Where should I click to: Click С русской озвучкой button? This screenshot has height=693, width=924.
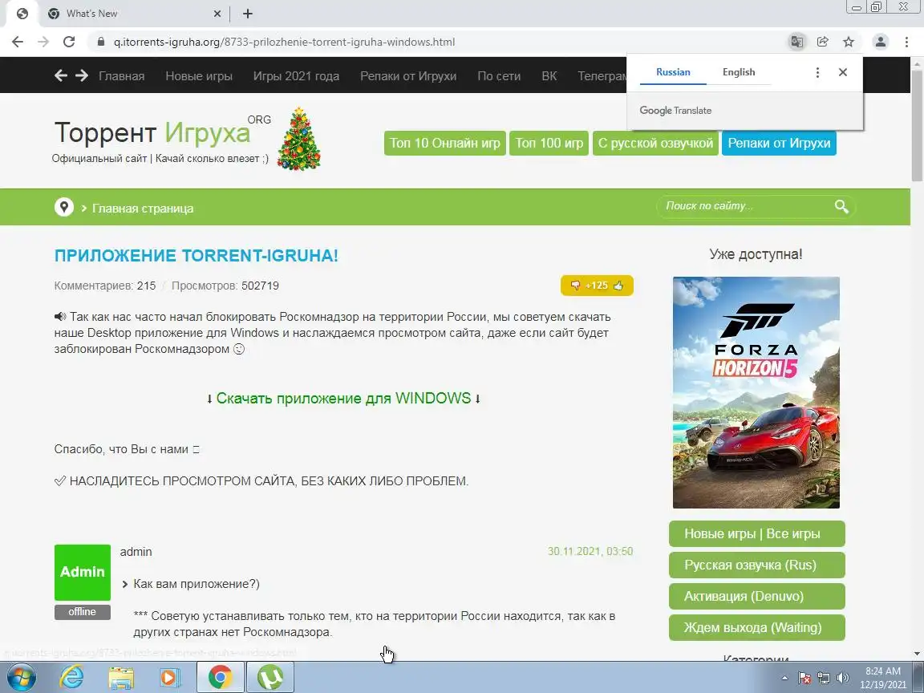click(655, 144)
